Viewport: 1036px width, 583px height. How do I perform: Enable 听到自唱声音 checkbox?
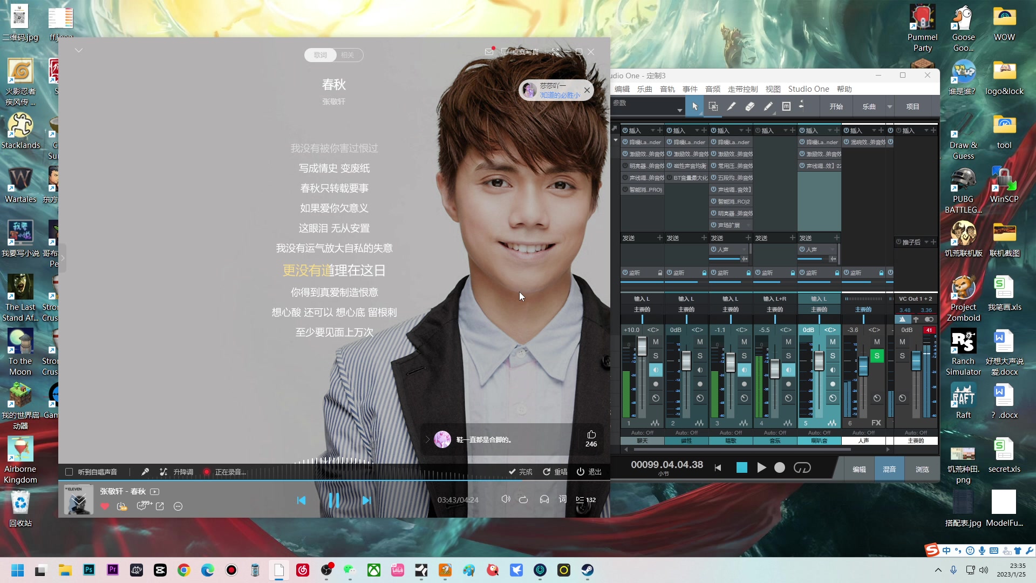tap(69, 472)
